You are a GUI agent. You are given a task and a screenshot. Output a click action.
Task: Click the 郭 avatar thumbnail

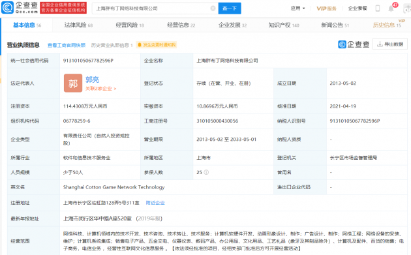click(73, 83)
